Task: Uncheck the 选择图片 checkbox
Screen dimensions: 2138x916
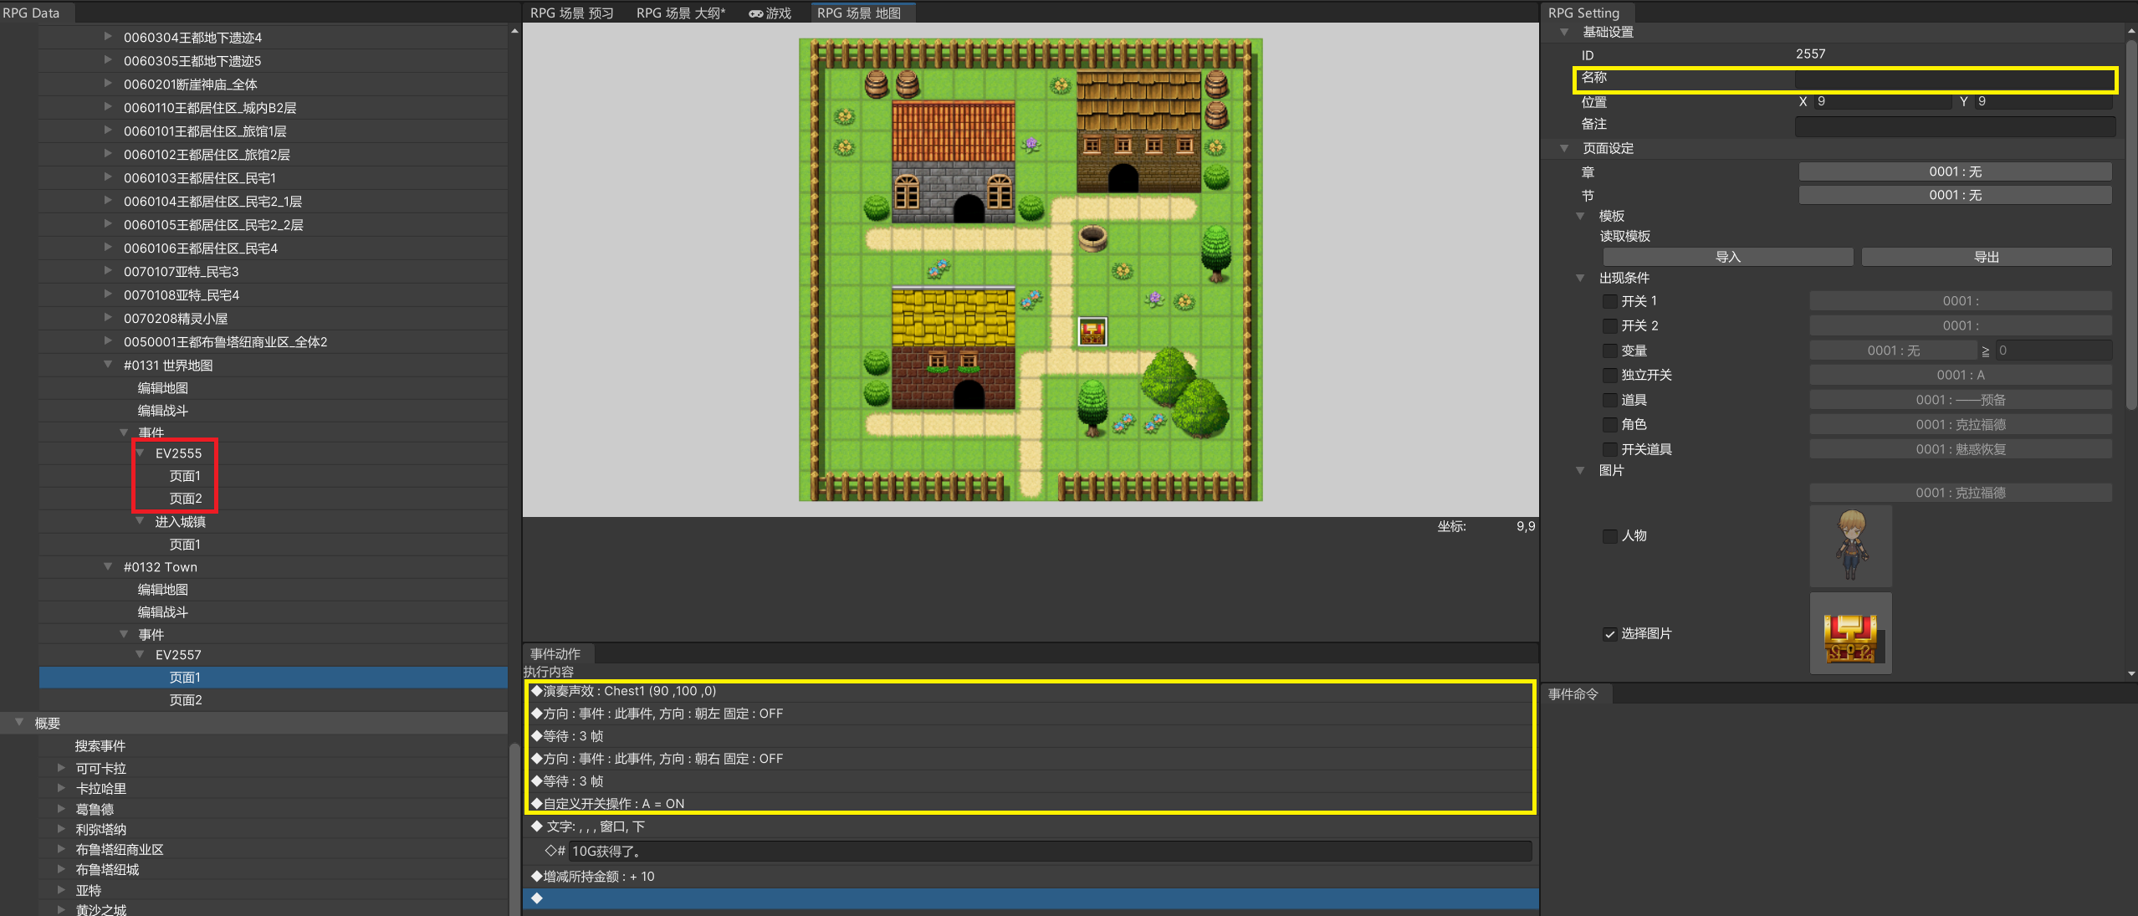Action: [x=1609, y=634]
